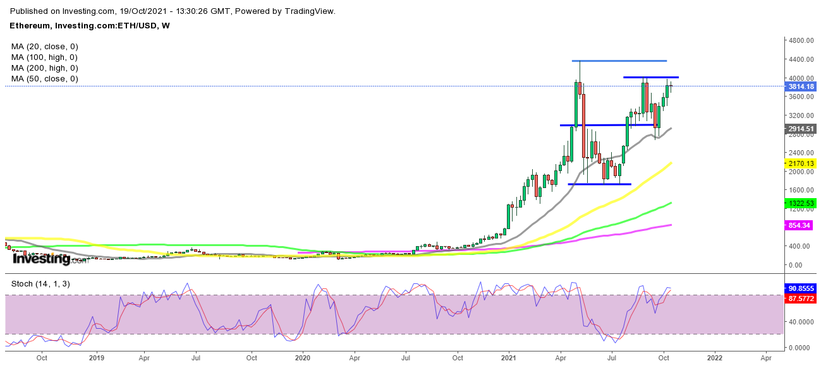The width and height of the screenshot is (821, 366).
Task: Click the green 1322.53 price tag
Action: point(801,203)
